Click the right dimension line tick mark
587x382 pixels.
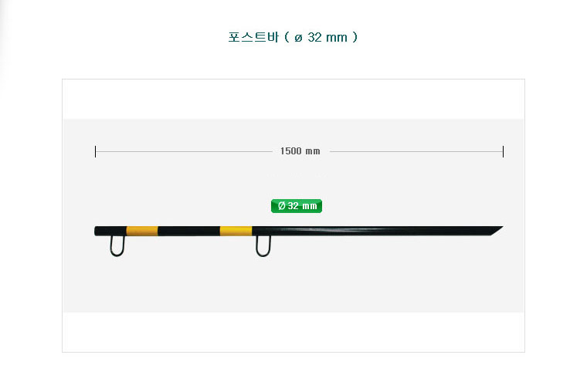(503, 151)
